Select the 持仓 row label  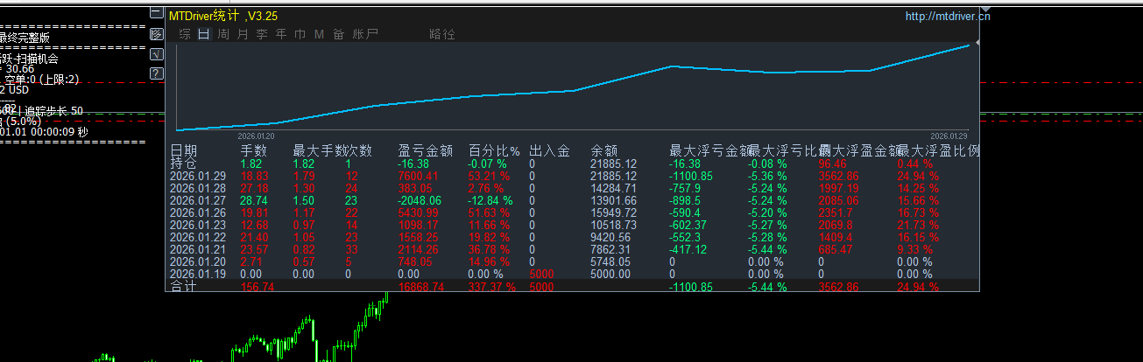(184, 164)
